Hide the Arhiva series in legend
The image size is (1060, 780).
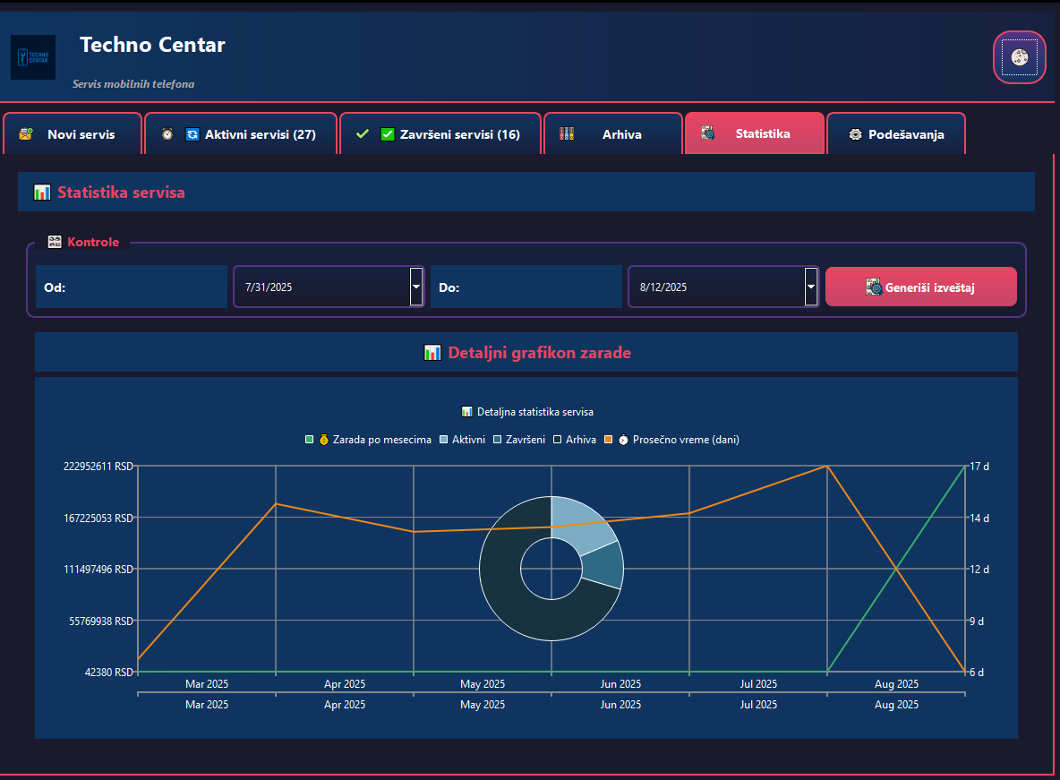tap(557, 440)
